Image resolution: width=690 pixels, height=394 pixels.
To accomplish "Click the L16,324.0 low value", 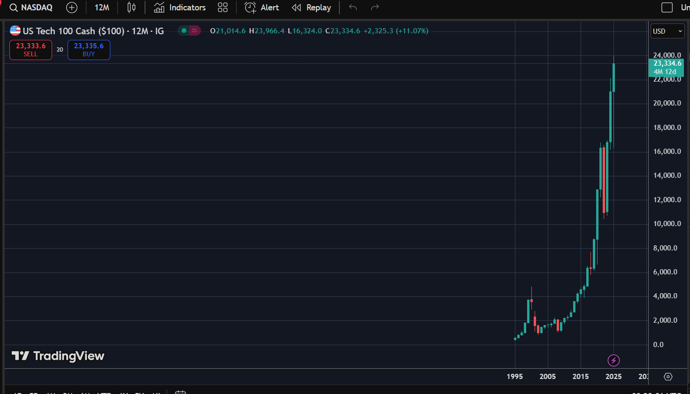I will coord(305,31).
